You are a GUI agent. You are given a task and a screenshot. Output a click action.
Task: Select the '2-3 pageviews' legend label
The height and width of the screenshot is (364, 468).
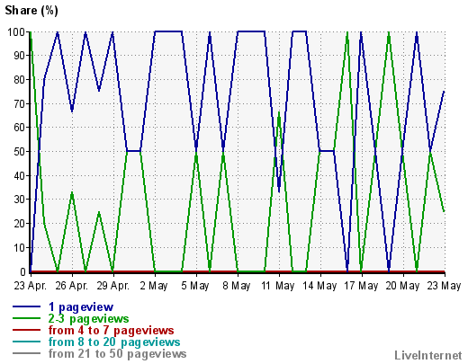[88, 319]
